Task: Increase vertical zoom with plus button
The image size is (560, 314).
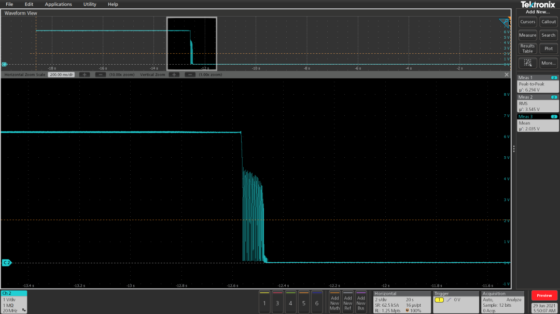Action: [174, 74]
